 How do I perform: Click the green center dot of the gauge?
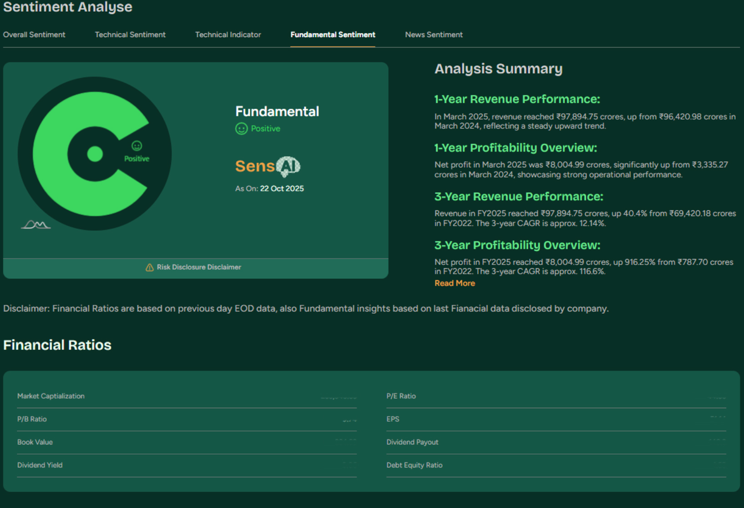pos(95,154)
